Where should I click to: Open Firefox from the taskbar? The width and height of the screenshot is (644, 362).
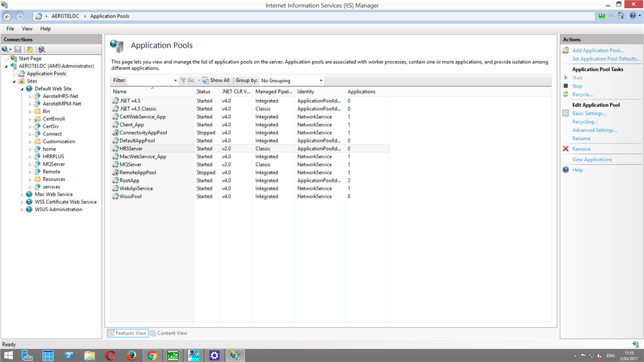pos(131,356)
